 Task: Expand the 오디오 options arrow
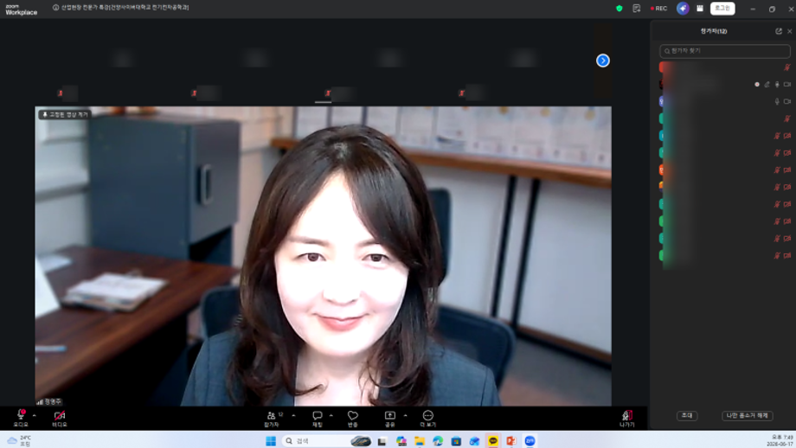coord(34,415)
